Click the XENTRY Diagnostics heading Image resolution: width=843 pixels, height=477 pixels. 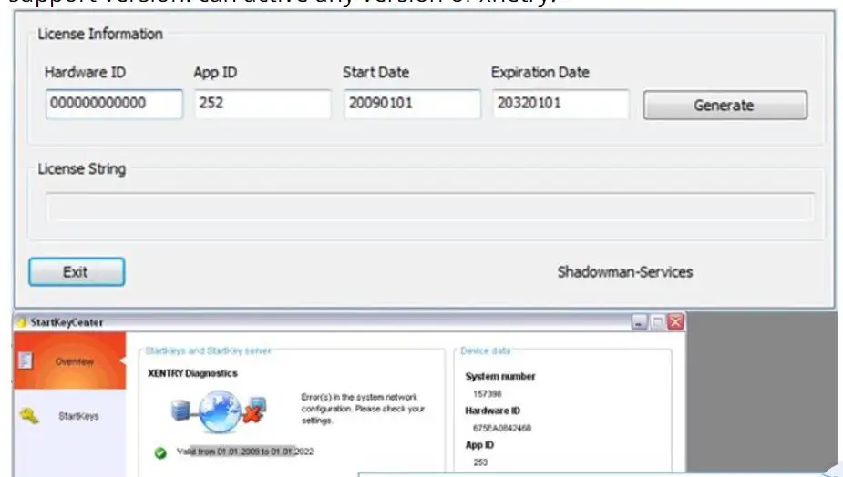[x=192, y=373]
